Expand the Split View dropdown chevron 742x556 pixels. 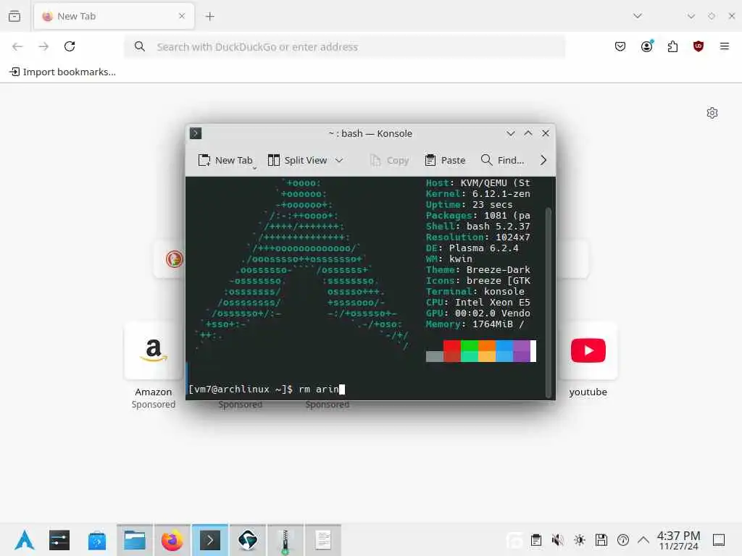pyautogui.click(x=339, y=160)
